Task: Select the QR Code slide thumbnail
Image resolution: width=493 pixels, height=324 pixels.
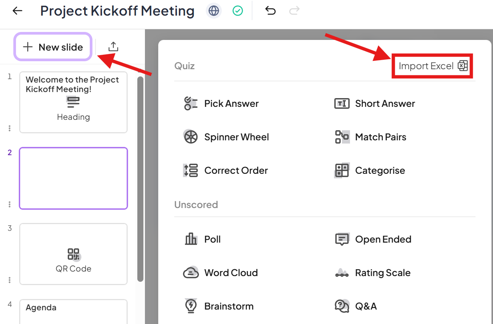Action: (73, 254)
